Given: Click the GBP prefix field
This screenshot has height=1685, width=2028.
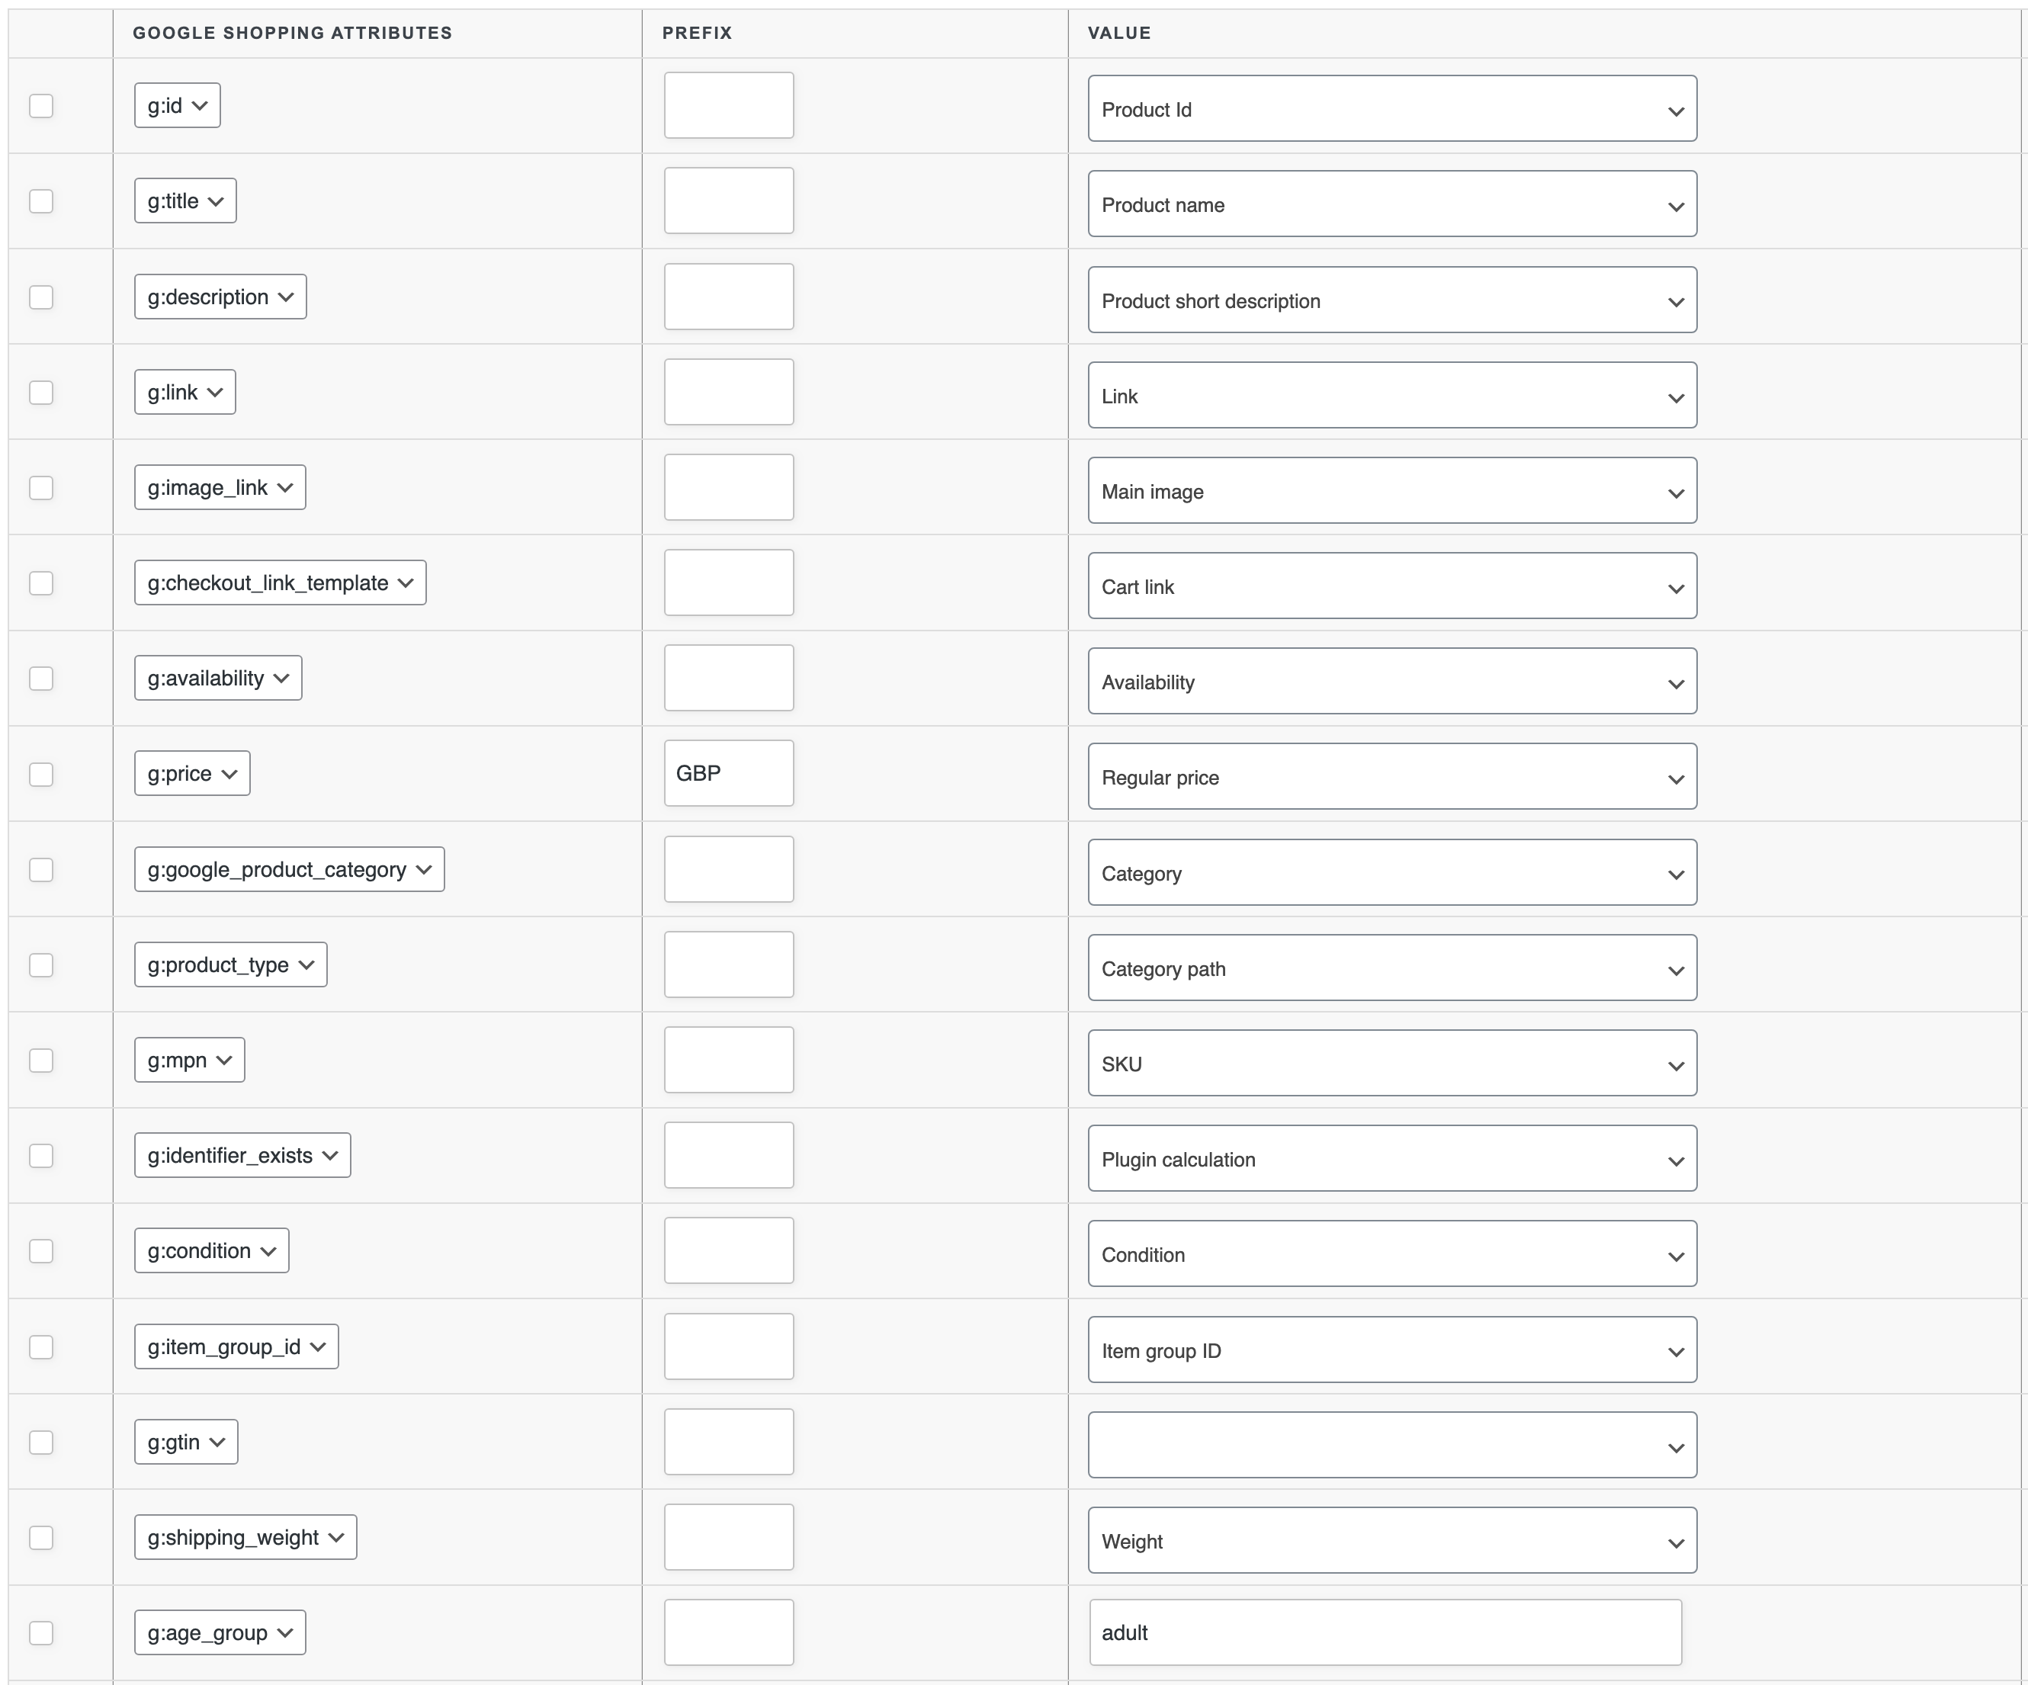Looking at the screenshot, I should click(729, 773).
